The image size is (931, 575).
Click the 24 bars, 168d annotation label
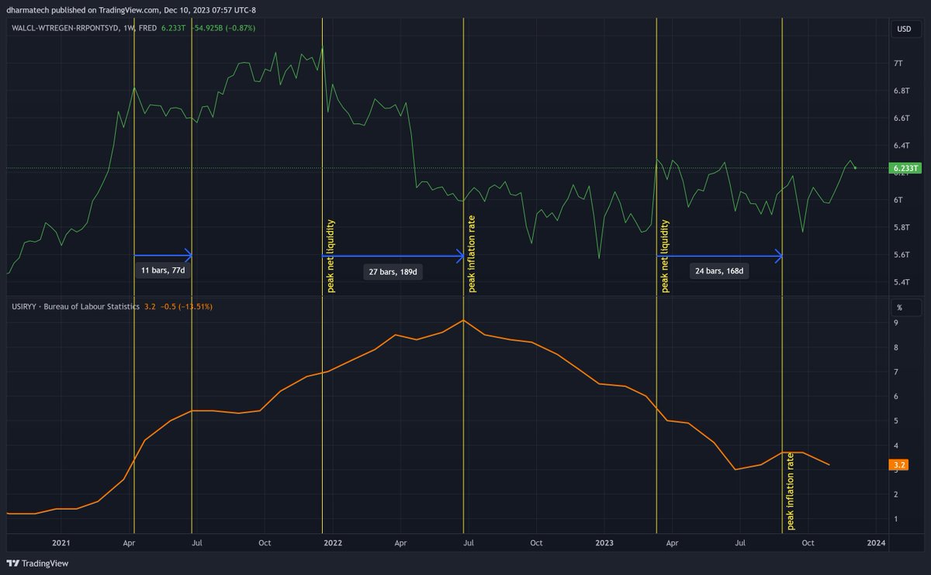(718, 270)
